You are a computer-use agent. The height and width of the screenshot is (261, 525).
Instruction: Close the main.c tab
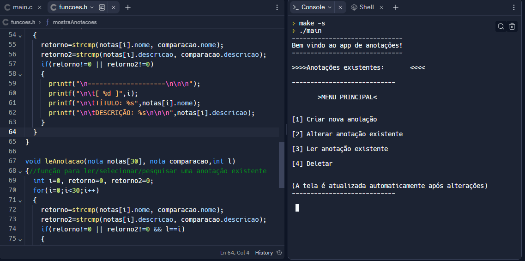pyautogui.click(x=39, y=7)
